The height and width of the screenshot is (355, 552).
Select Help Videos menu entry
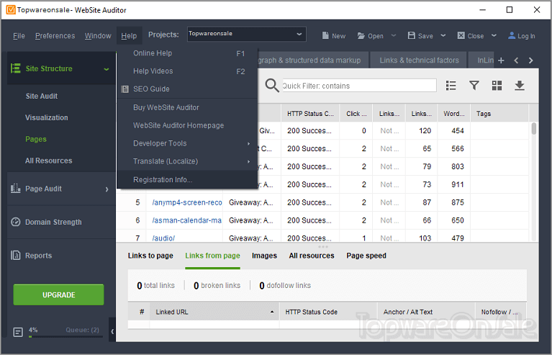pyautogui.click(x=187, y=71)
